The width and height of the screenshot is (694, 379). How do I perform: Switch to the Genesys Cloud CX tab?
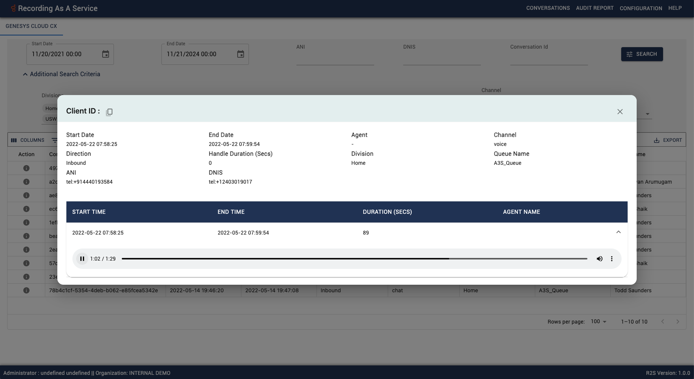[31, 26]
